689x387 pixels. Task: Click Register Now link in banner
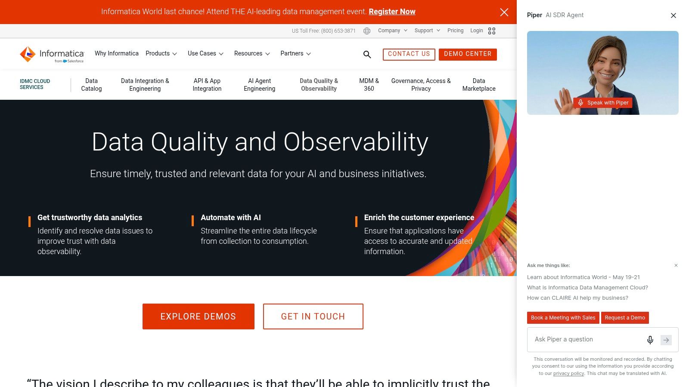tap(392, 12)
